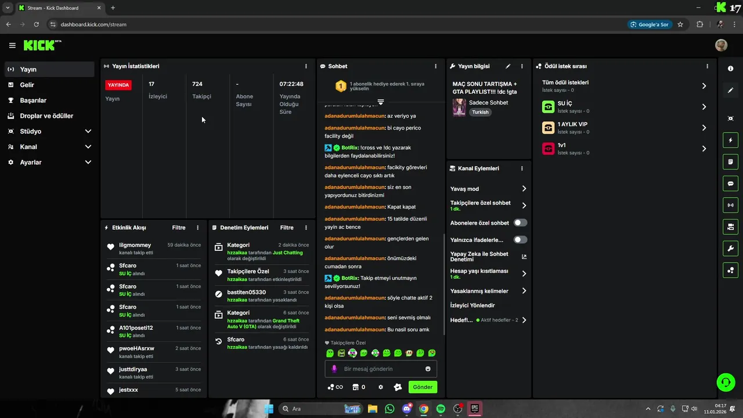Open Yayın İstatistikleri panel options menu
The height and width of the screenshot is (418, 743).
306,66
